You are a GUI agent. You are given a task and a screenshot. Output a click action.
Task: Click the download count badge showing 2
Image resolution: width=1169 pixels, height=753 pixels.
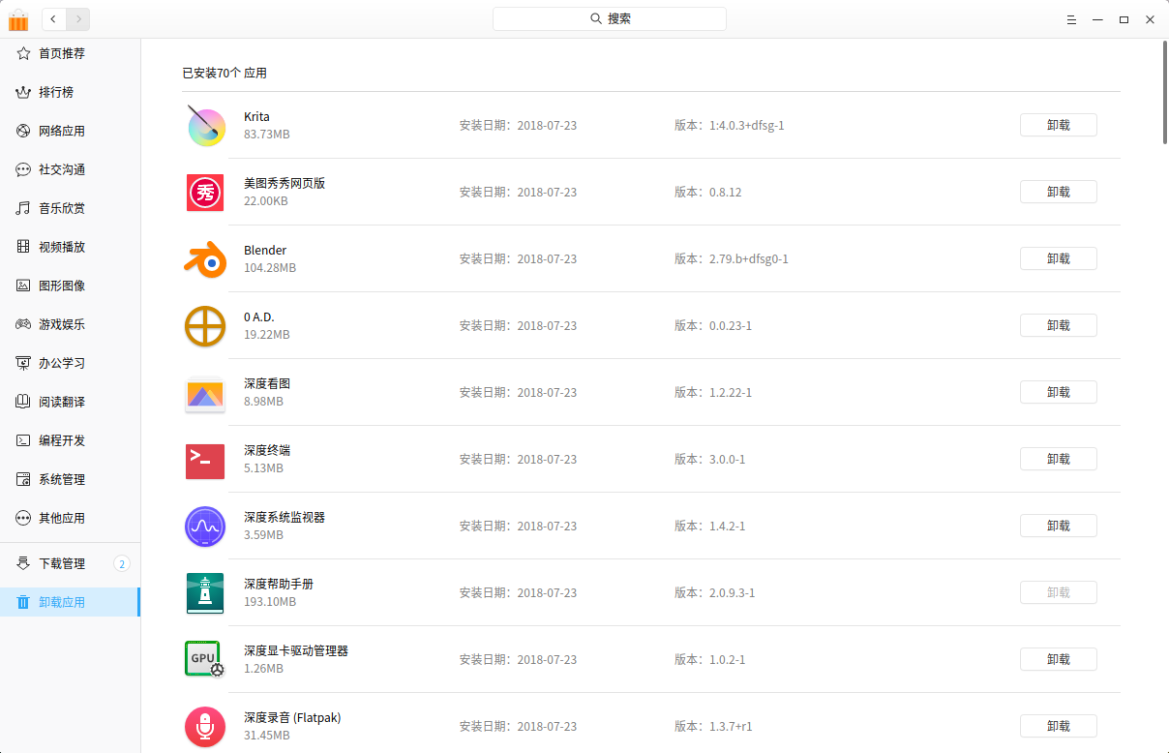122,563
